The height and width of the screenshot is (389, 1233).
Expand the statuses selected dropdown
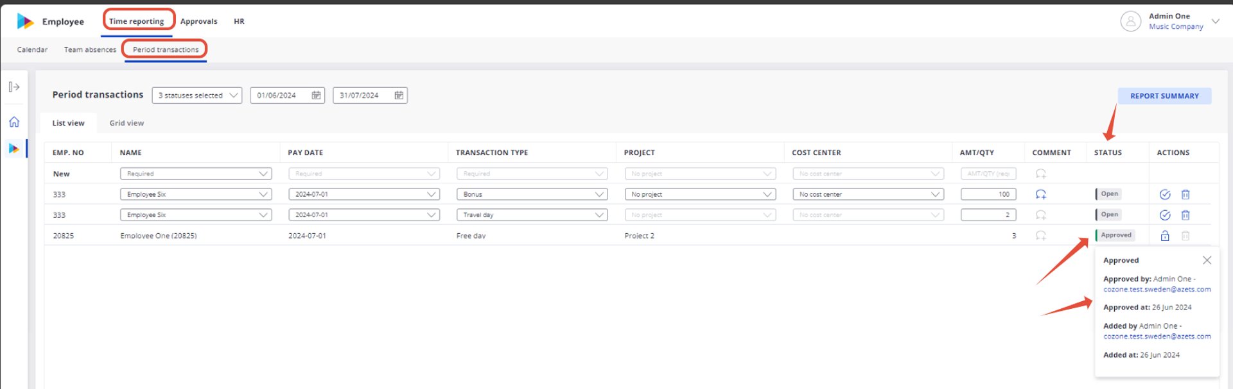click(197, 95)
